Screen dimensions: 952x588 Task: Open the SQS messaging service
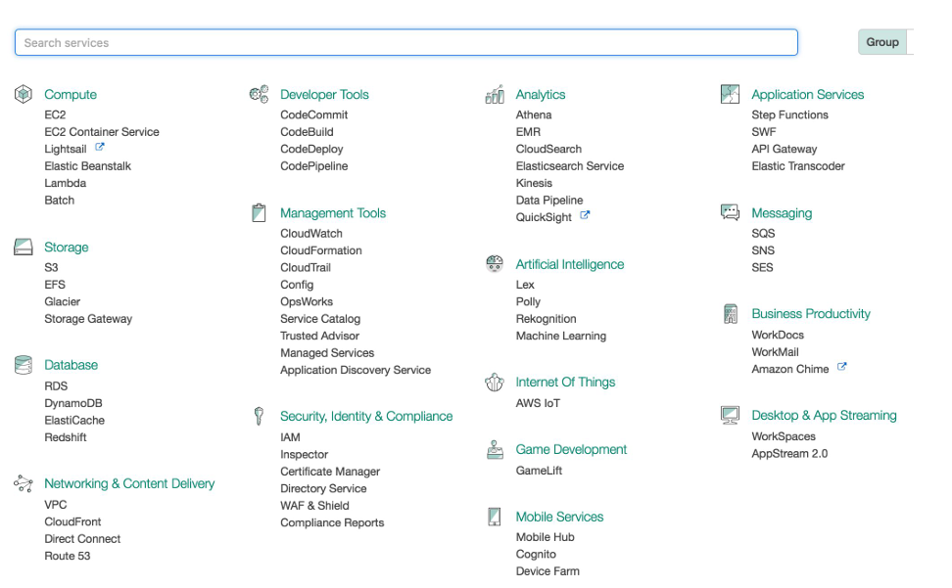(x=763, y=233)
